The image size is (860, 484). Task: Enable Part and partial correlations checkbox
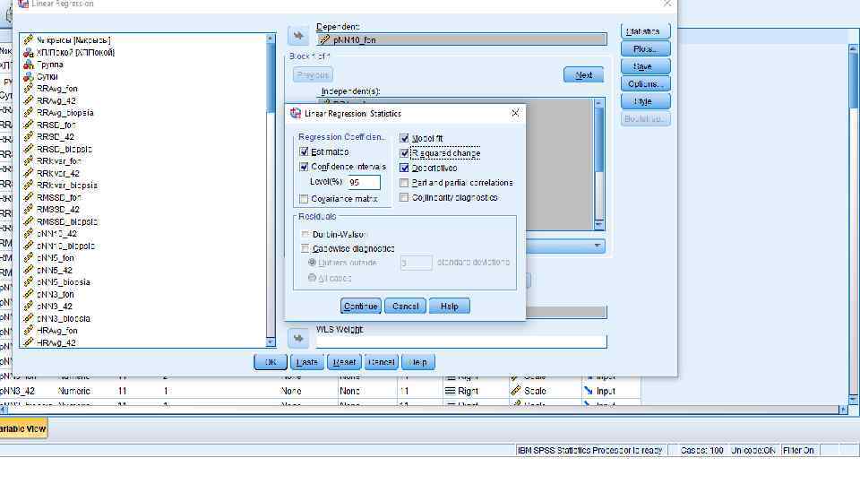click(x=404, y=183)
